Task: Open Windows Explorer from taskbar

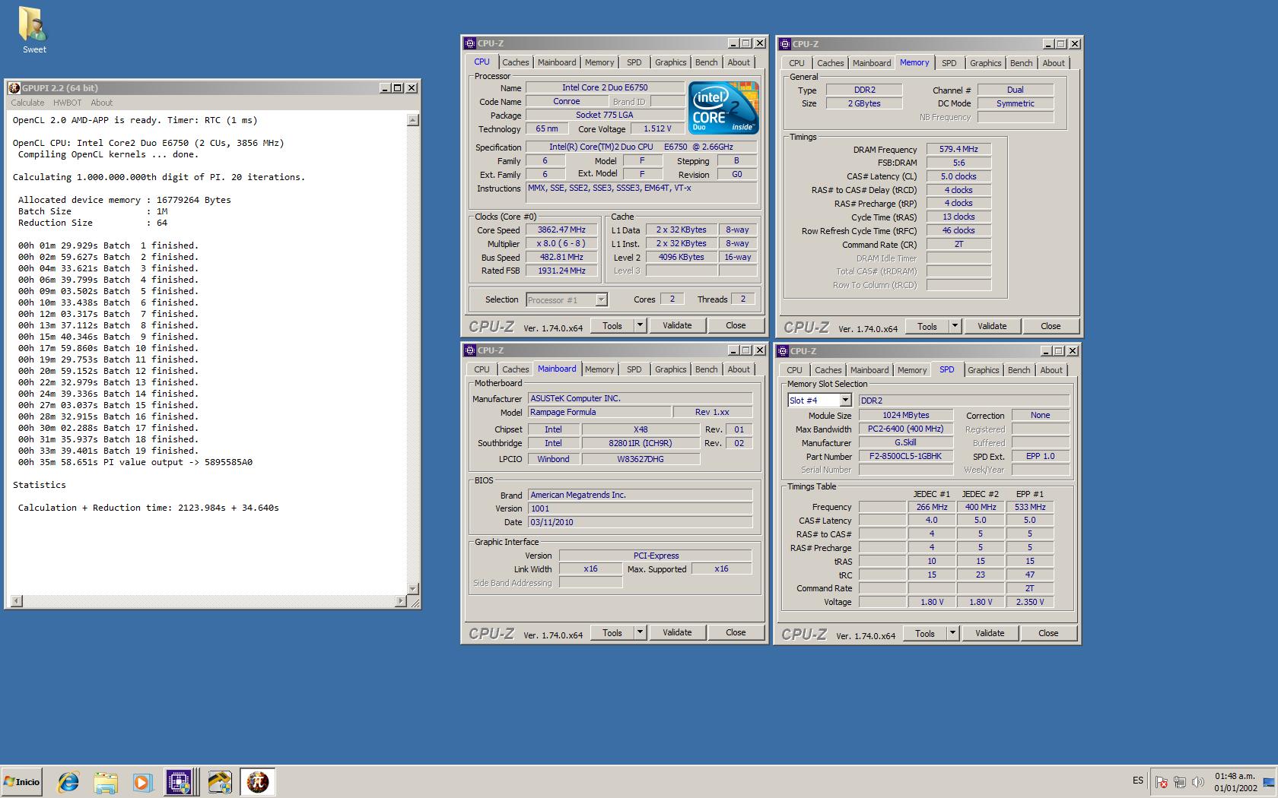Action: (x=106, y=781)
